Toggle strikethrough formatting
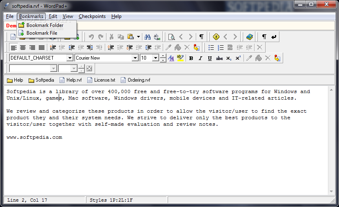Viewport: 339px width, 207px height. point(219,58)
